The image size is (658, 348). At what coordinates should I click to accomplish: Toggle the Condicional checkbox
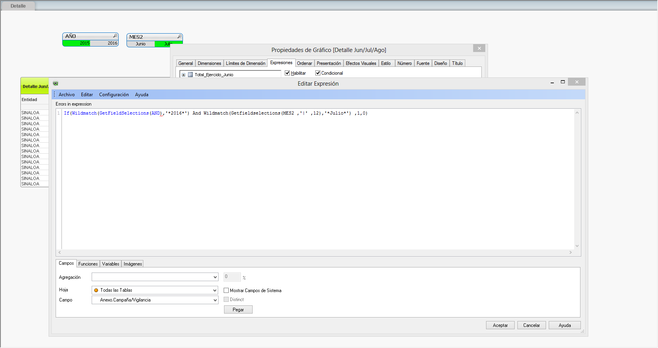tap(318, 73)
